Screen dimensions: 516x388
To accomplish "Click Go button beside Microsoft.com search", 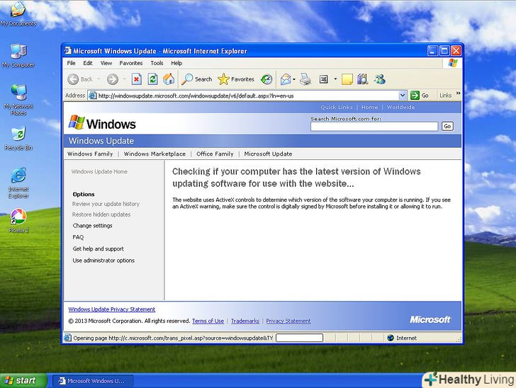I will (x=447, y=126).
